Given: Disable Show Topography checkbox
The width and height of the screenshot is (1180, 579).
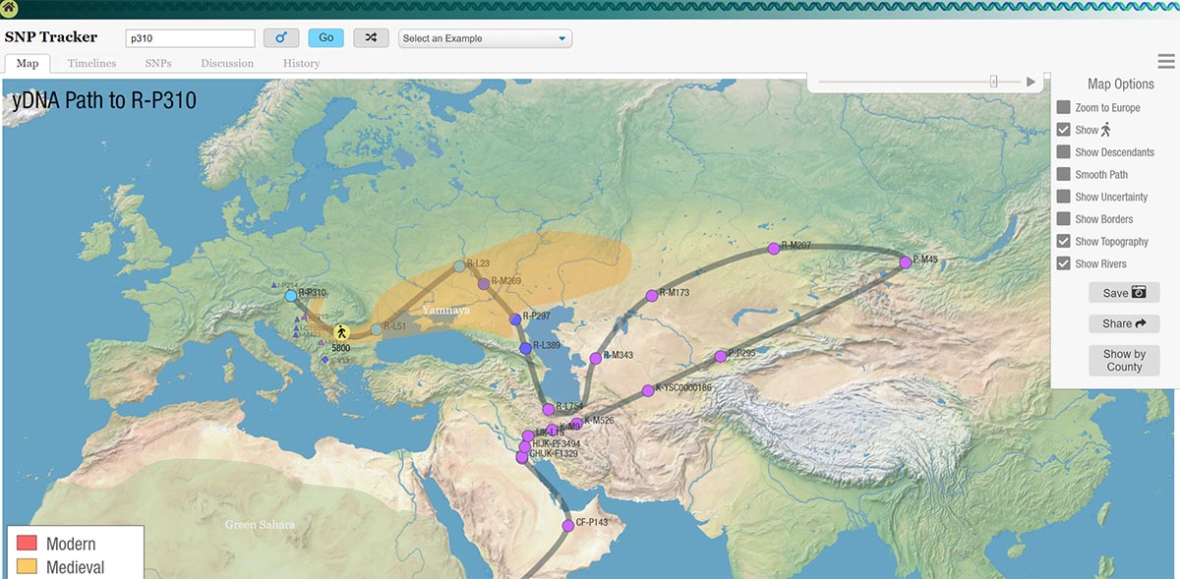Looking at the screenshot, I should pyautogui.click(x=1063, y=242).
